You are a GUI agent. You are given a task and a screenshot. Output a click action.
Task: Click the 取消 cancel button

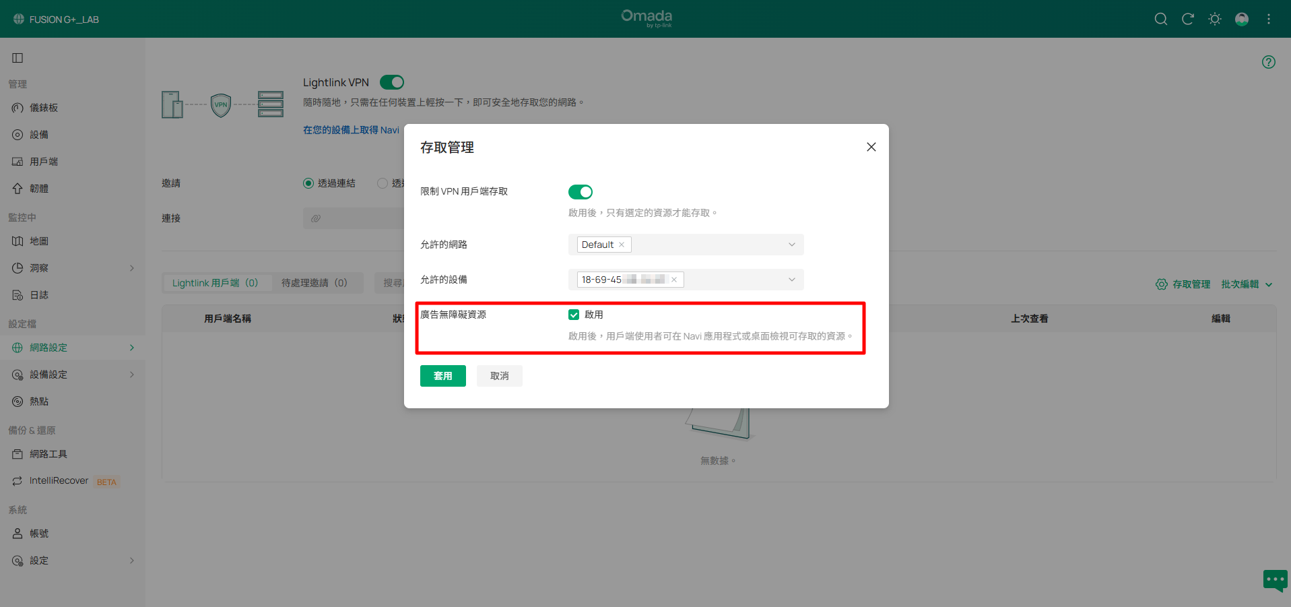500,376
